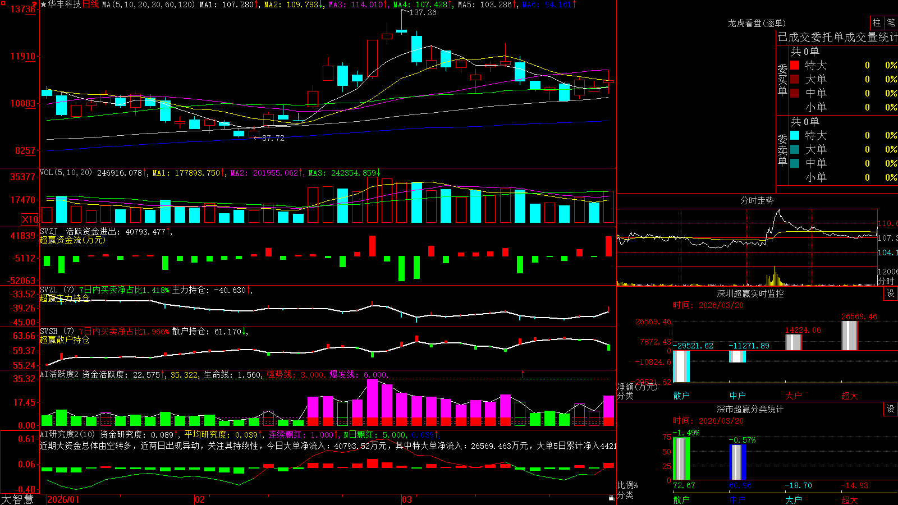Click the lock icon on the date axis
The height and width of the screenshot is (505, 898).
(611, 498)
